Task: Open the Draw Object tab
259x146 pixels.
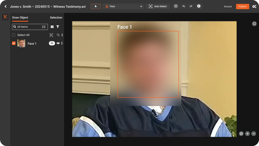Action: (20, 18)
